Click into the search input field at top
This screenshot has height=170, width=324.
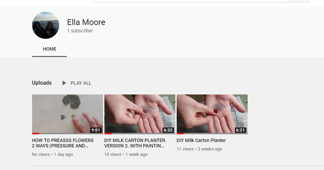tap(191, 1)
